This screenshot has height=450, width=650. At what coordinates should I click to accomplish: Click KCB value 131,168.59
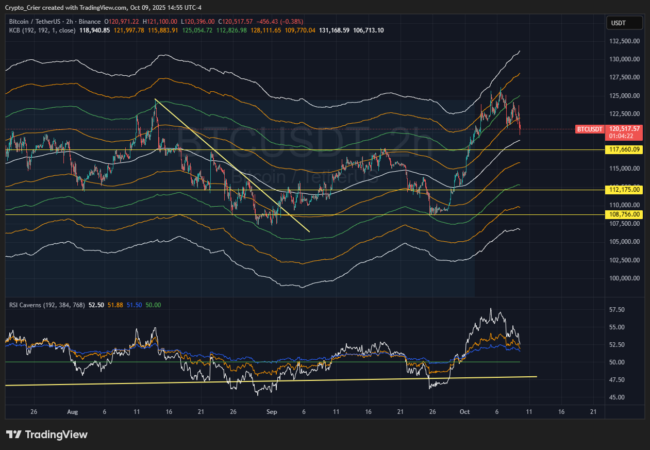(335, 30)
